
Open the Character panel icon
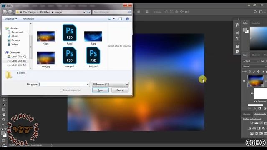click(x=237, y=32)
